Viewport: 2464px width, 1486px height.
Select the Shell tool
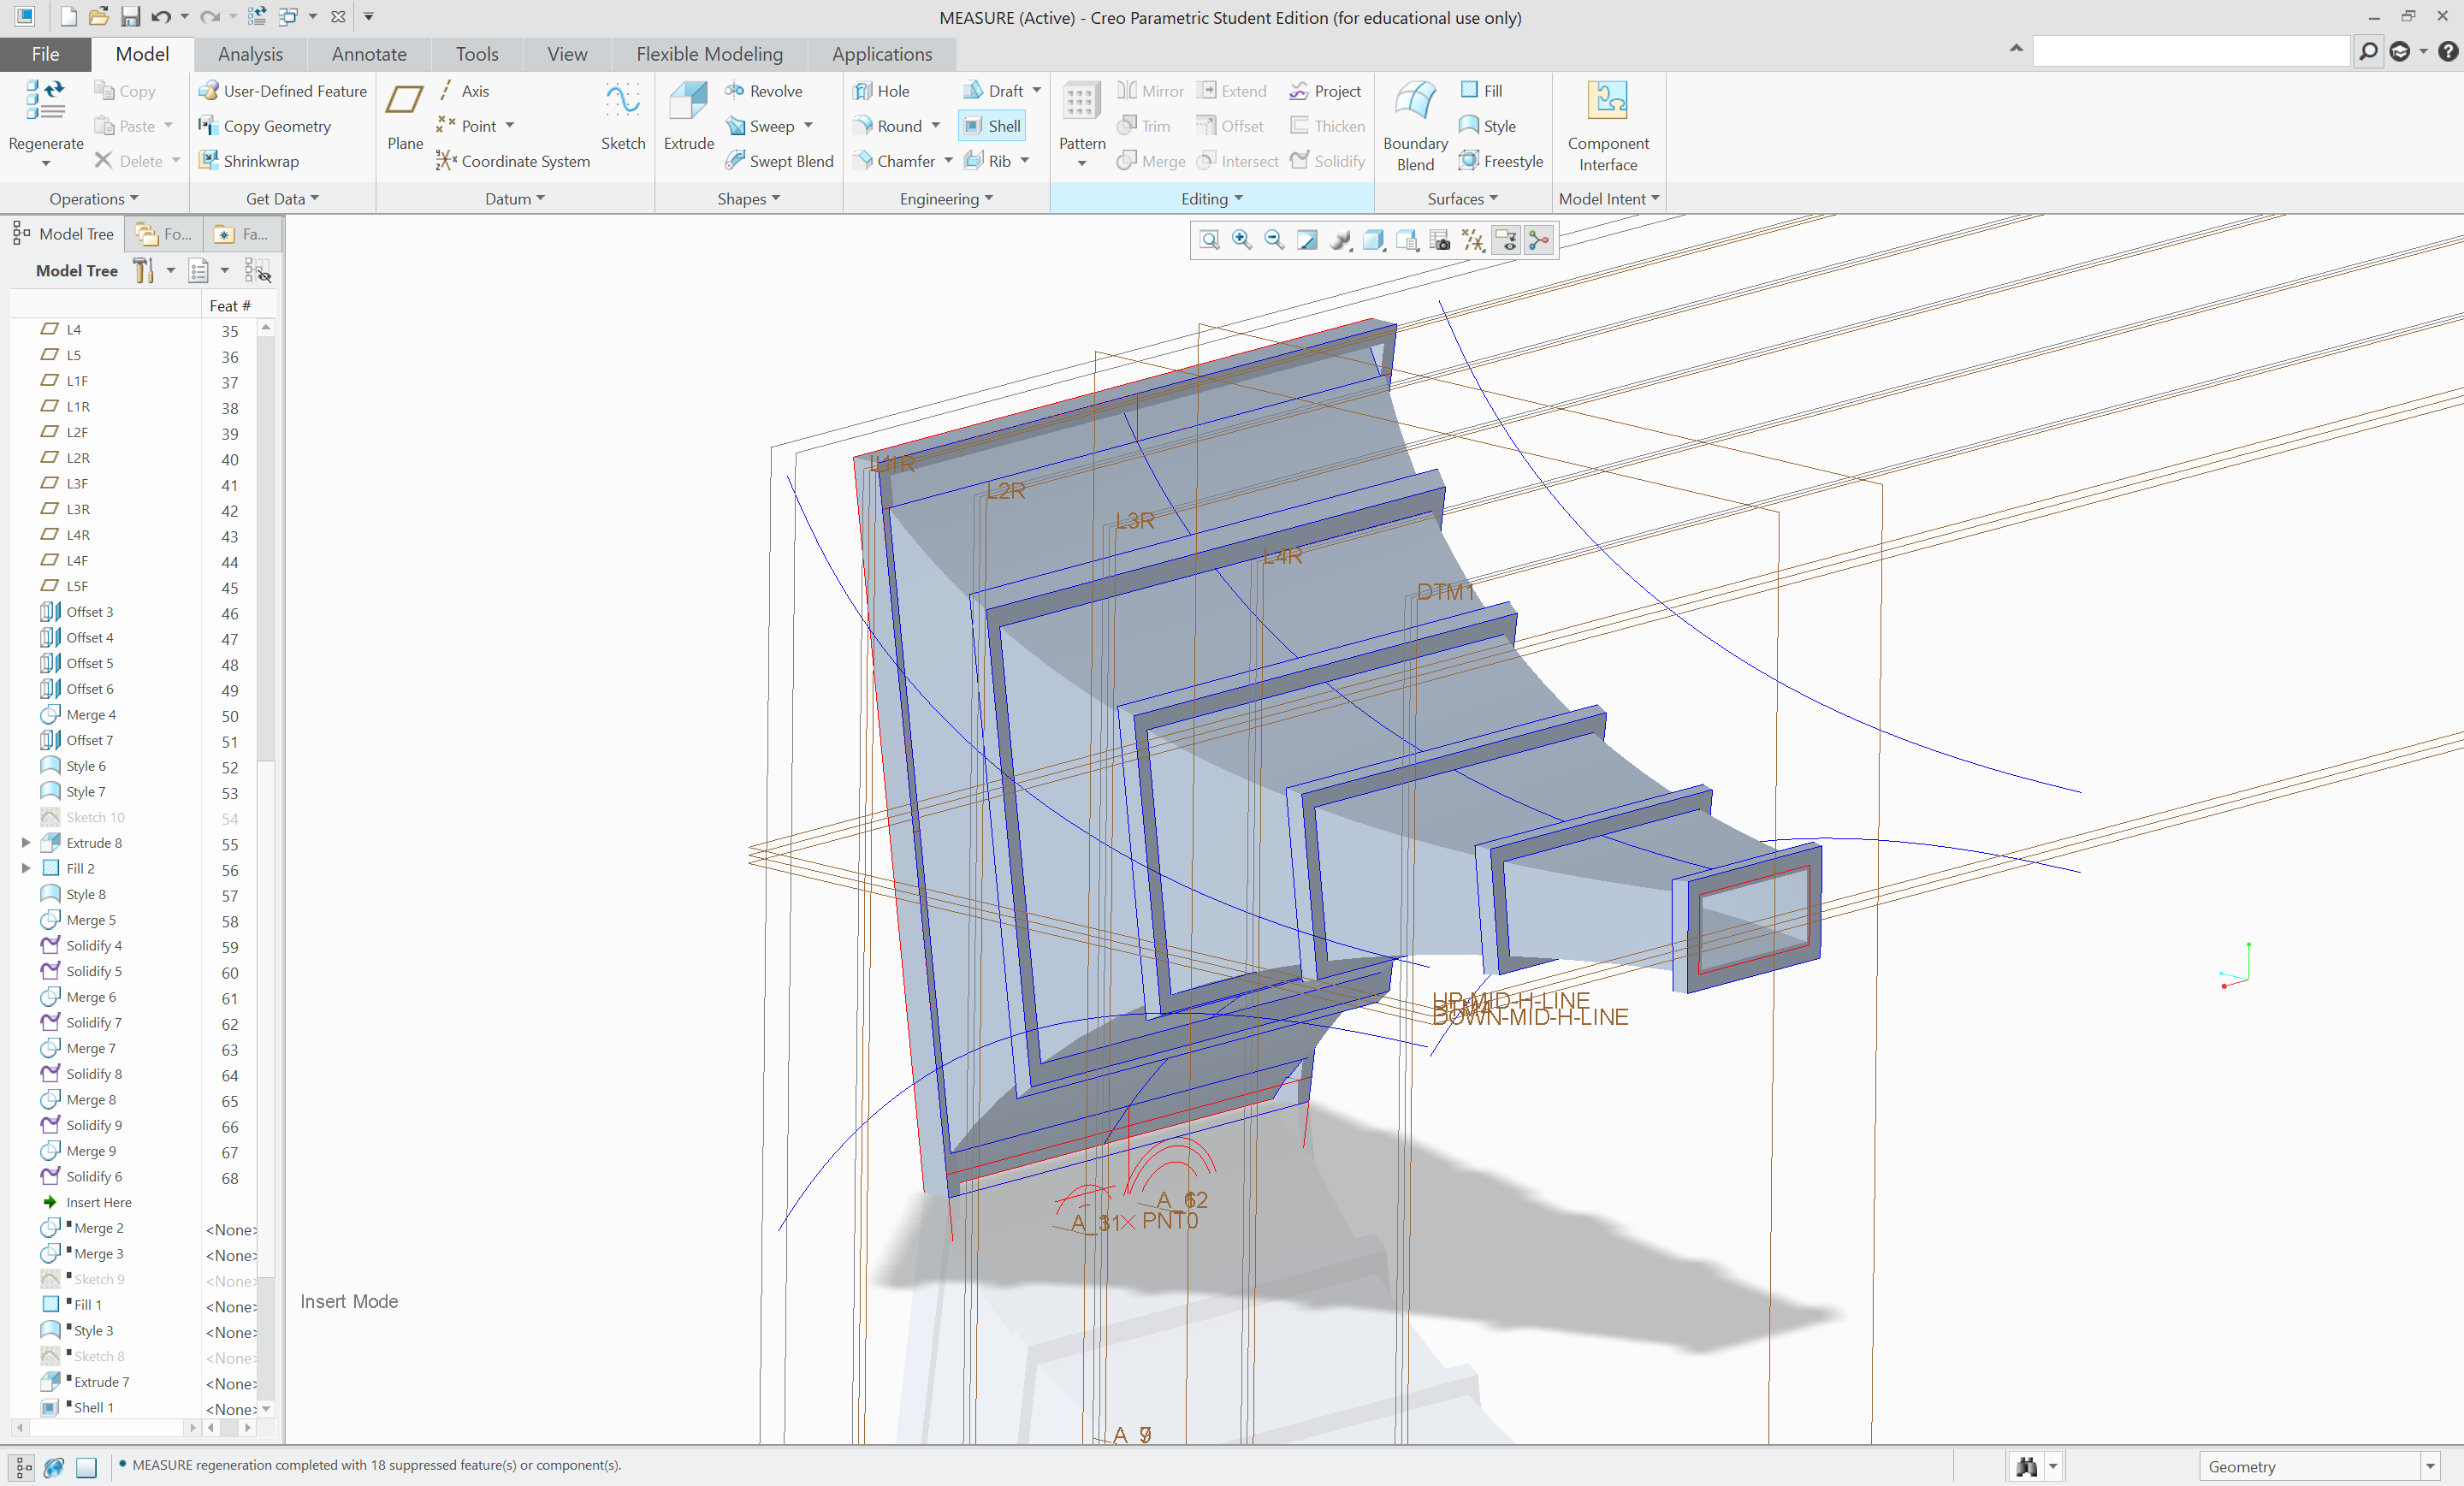point(992,126)
